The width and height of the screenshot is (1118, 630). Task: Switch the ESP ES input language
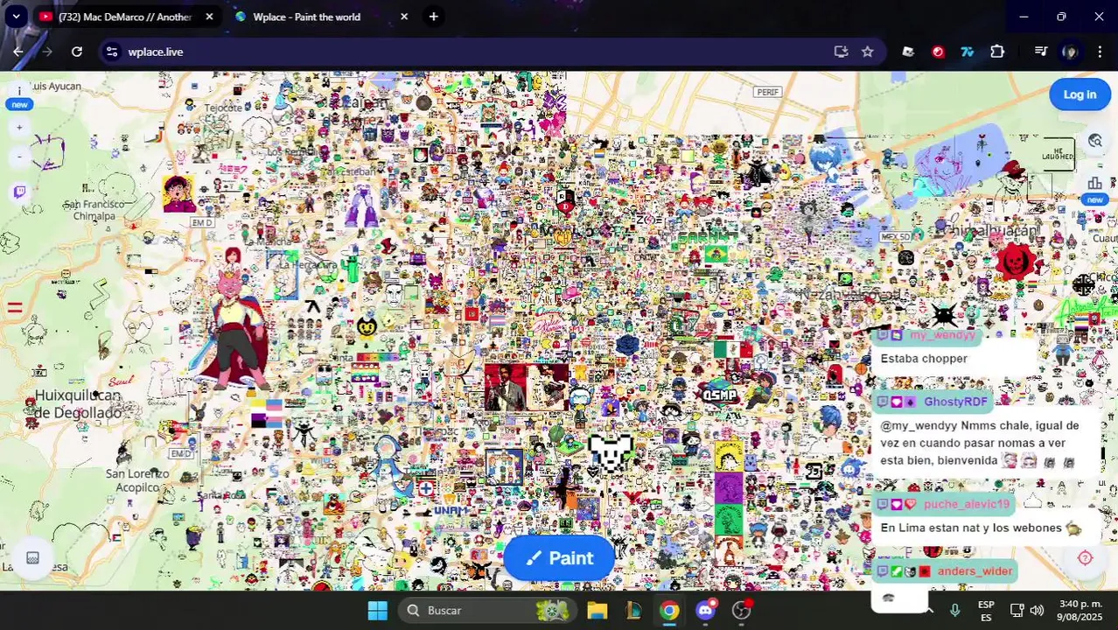coord(986,610)
